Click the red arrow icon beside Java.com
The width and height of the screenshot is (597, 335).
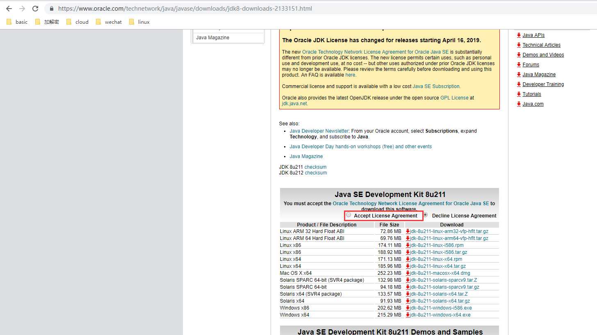pos(519,104)
